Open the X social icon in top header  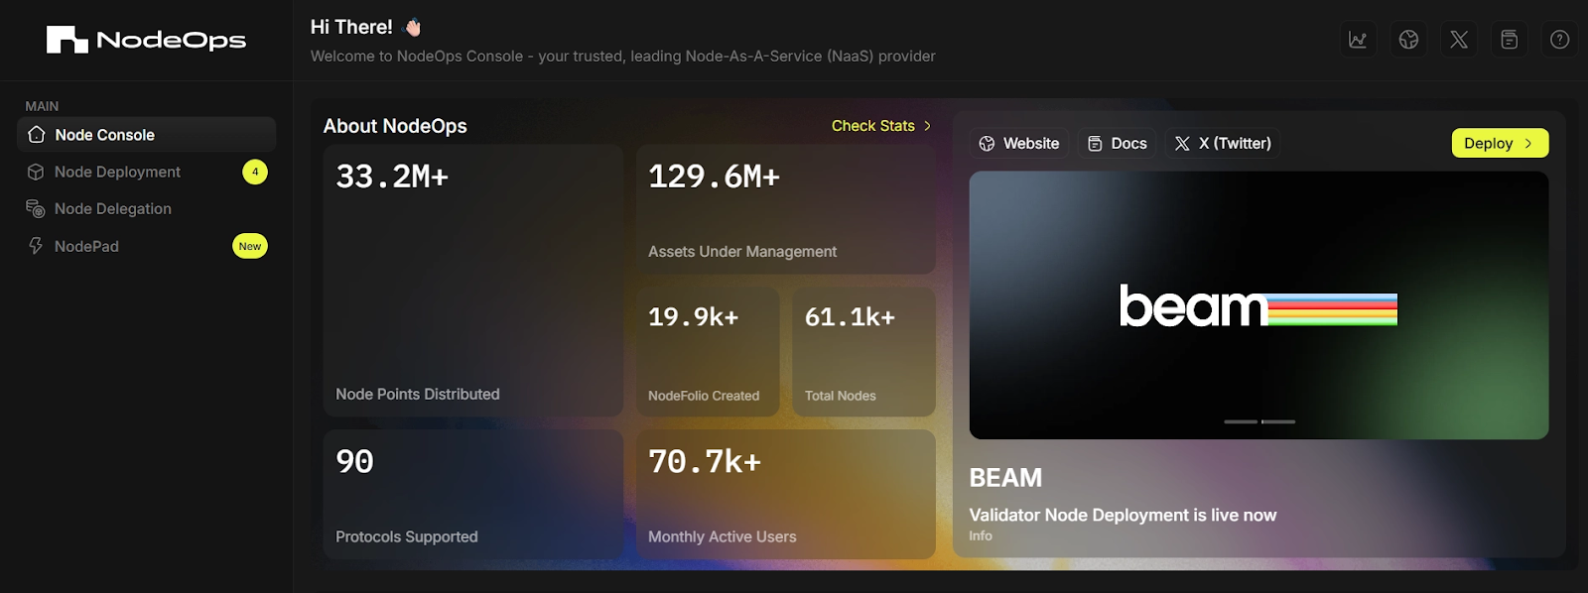1459,40
